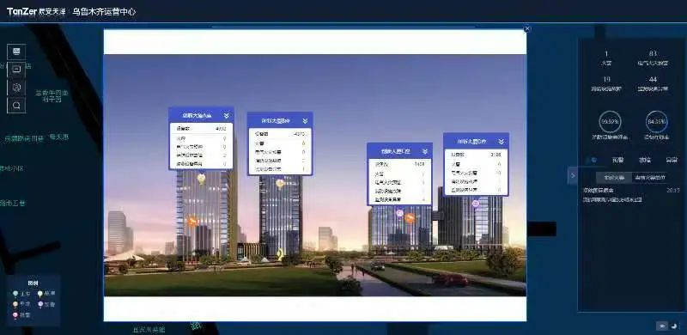Switch to the second tab in right panel
The width and height of the screenshot is (687, 335).
tap(617, 160)
